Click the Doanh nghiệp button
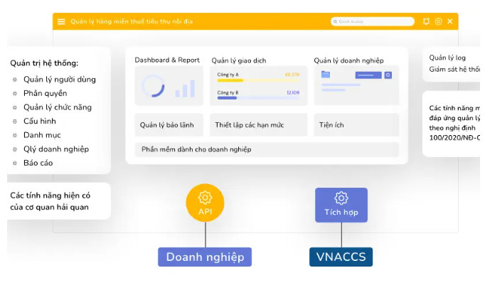 [205, 257]
